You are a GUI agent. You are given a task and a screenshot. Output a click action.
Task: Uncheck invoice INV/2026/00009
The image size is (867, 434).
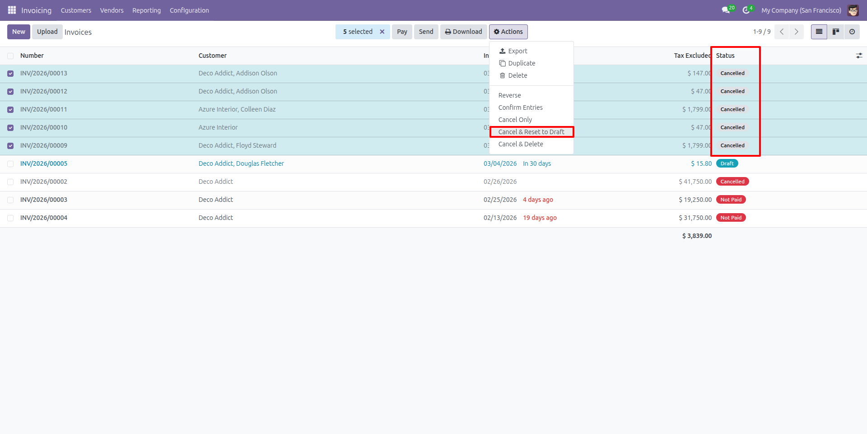coord(10,146)
